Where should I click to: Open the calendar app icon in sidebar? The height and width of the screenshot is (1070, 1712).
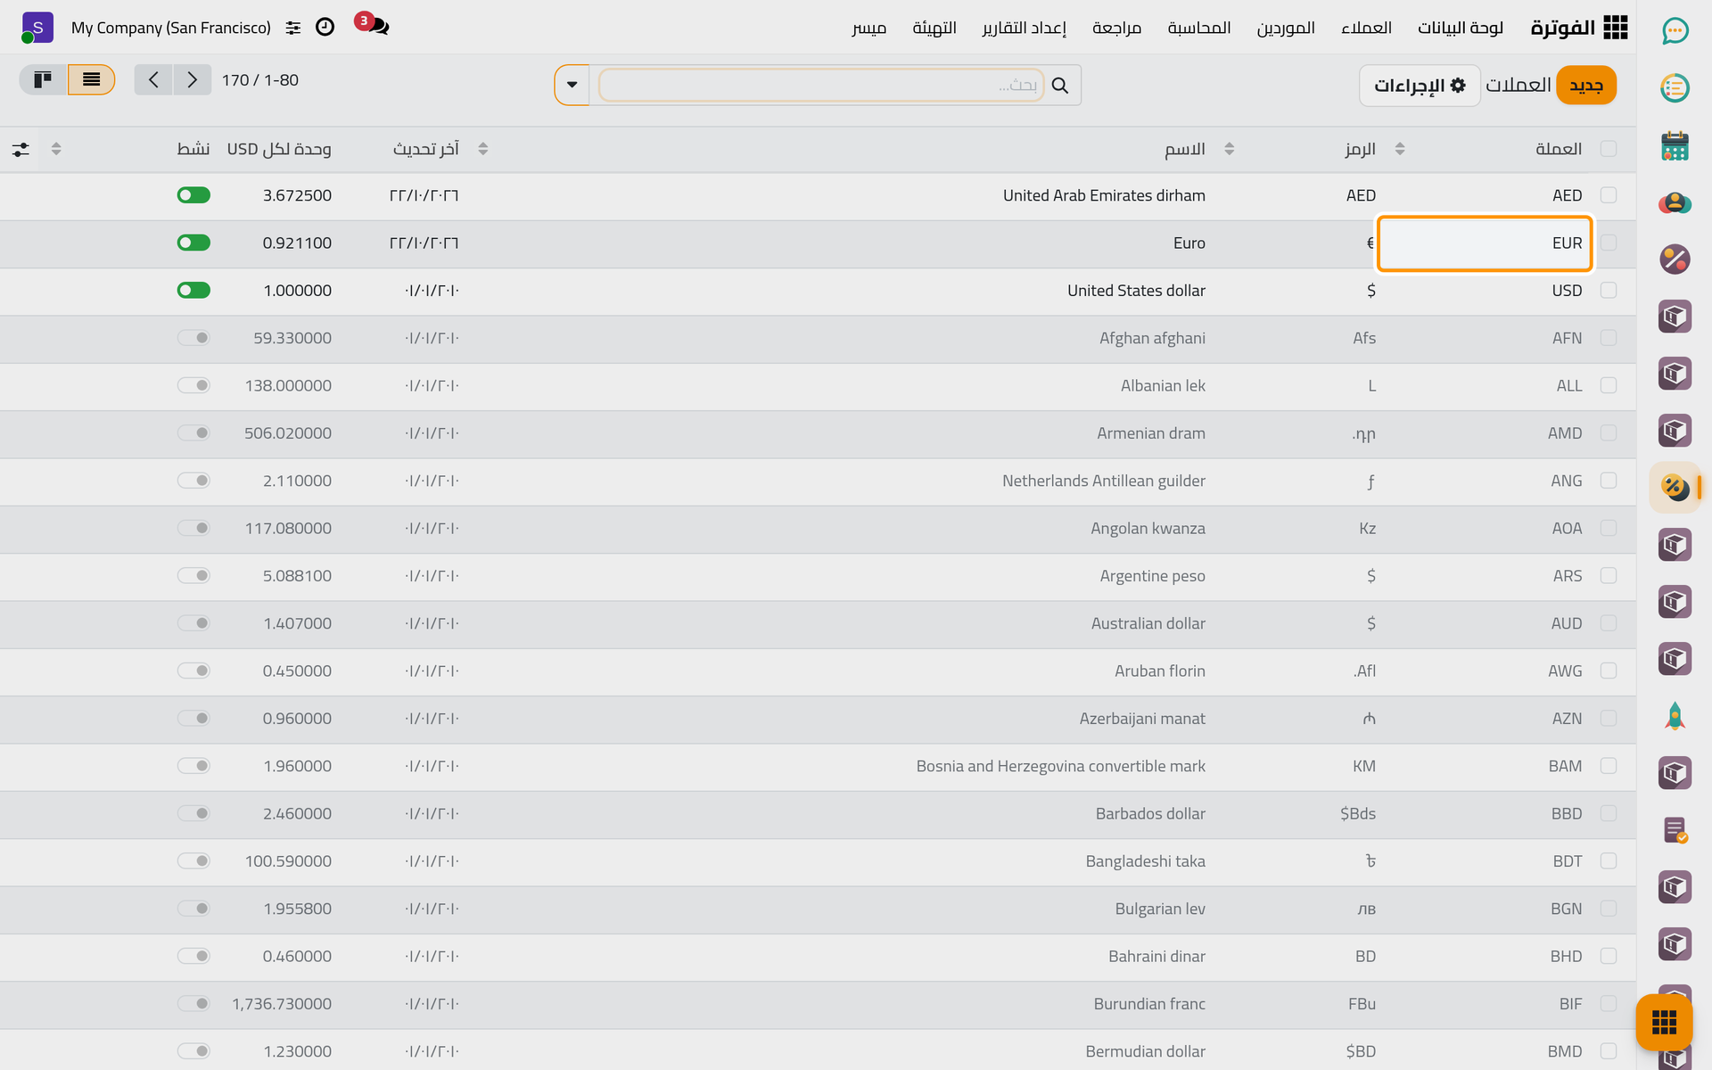[1675, 145]
